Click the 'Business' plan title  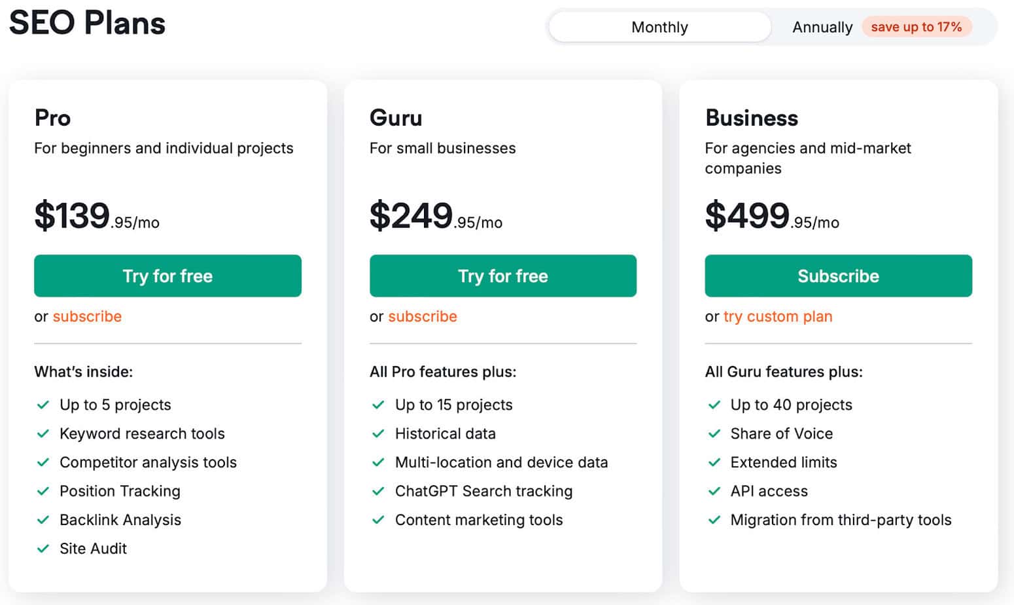coord(752,118)
